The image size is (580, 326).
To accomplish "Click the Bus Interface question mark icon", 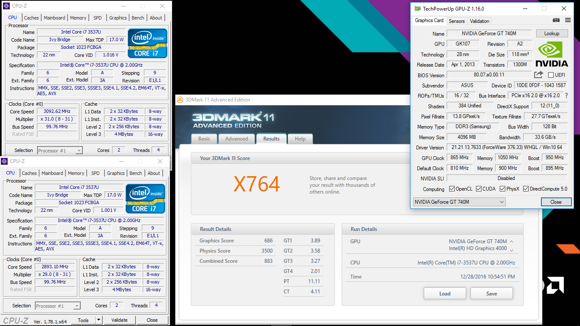I will pyautogui.click(x=566, y=96).
